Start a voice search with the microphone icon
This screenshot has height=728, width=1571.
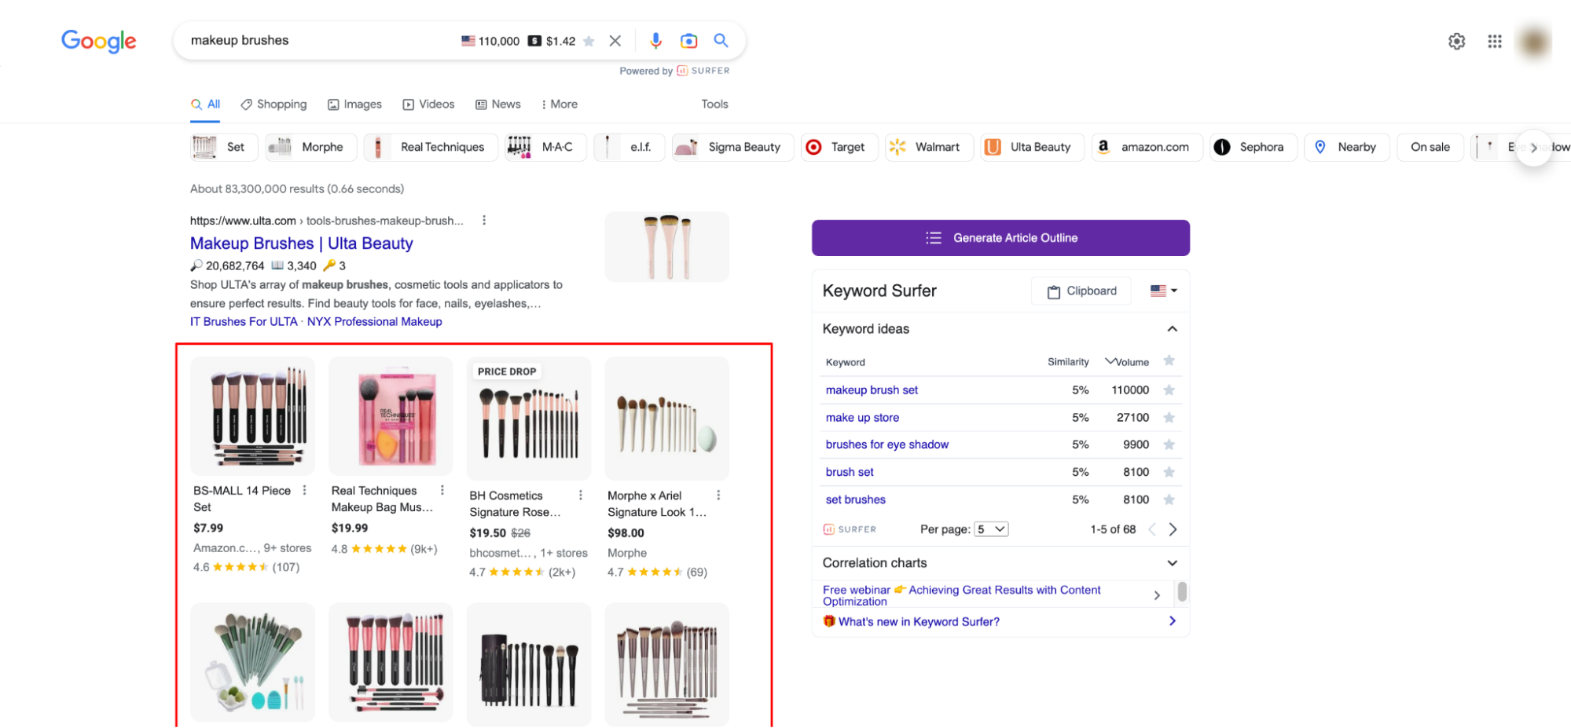click(x=655, y=40)
